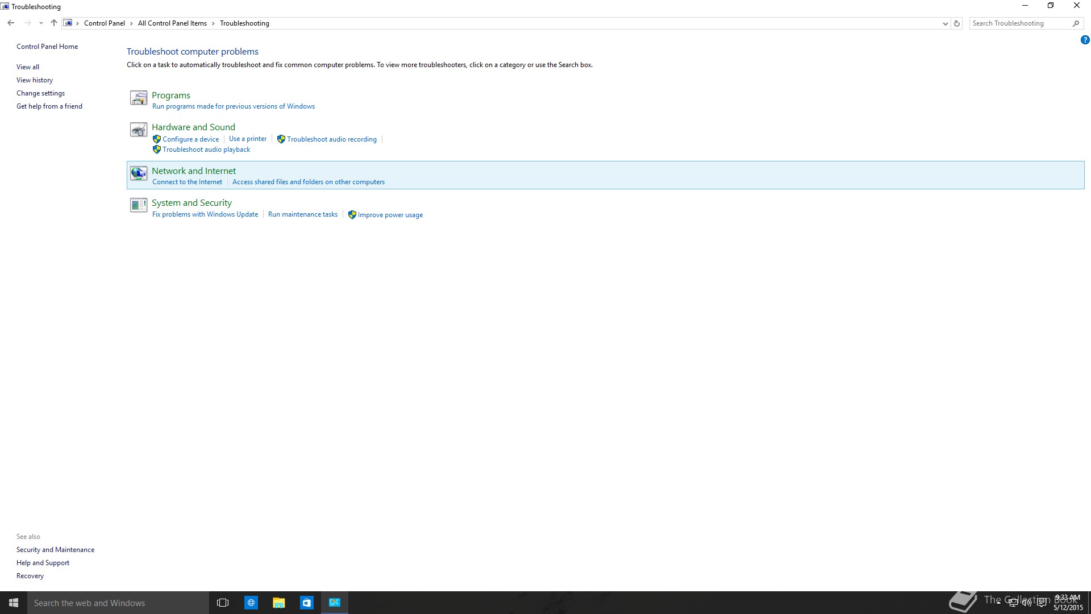Focus the Search the web and Windows box
Viewport: 1091px width, 614px height.
tap(118, 603)
